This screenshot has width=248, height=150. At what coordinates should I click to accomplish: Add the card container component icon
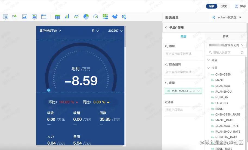[x=34, y=17]
